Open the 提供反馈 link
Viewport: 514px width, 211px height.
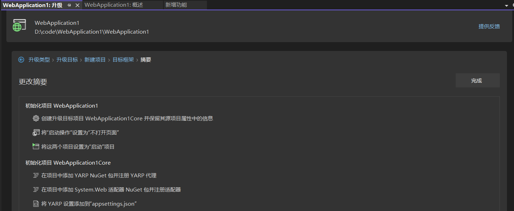point(489,27)
